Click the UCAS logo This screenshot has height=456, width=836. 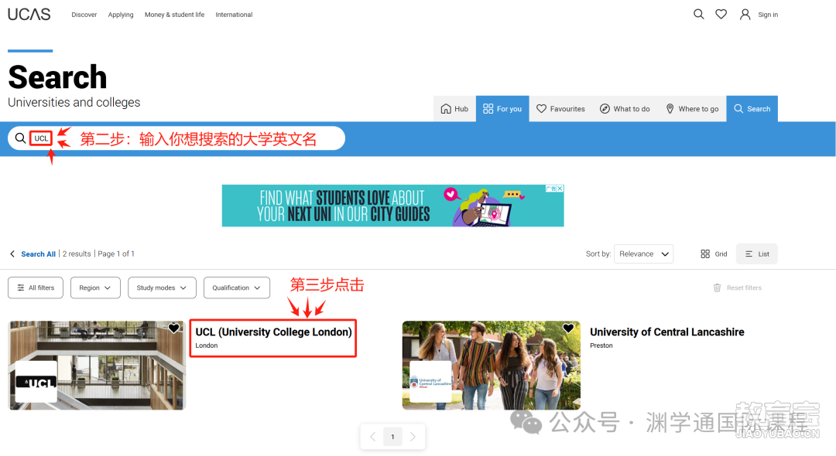point(29,15)
